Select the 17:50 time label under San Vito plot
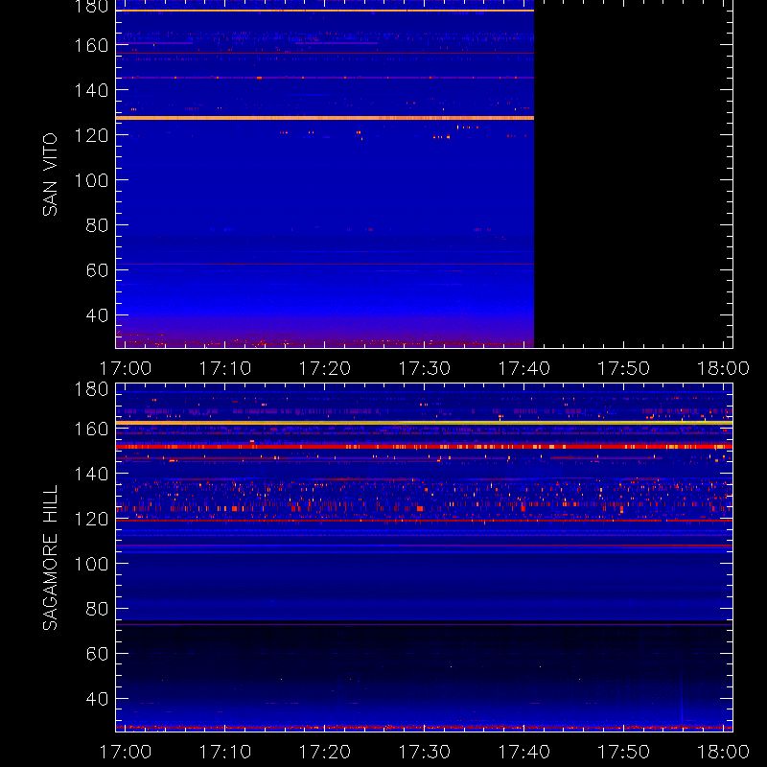 pyautogui.click(x=624, y=368)
